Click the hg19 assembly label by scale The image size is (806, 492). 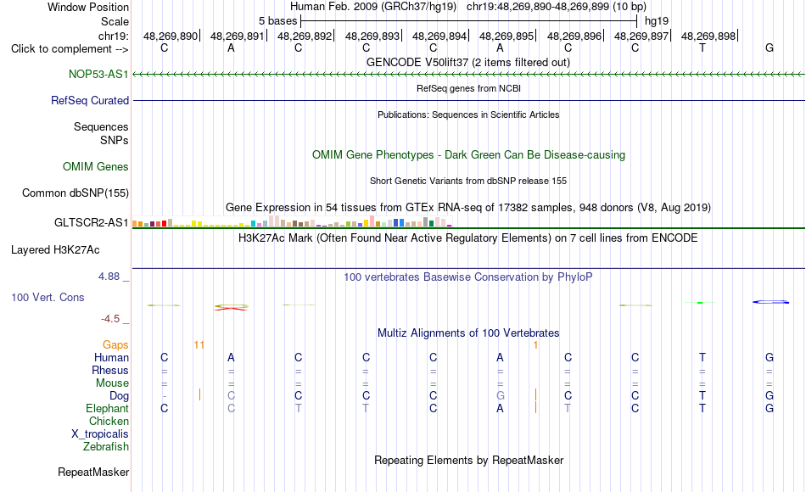tap(657, 21)
